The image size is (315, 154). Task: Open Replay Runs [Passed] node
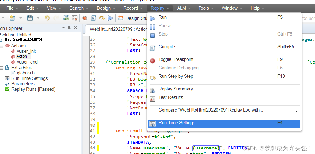(x=33, y=89)
